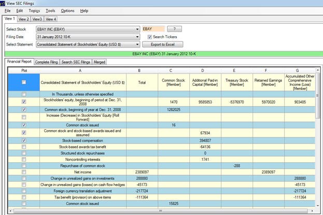
Task: Expand the Select Statement dropdown
Action: [137, 44]
